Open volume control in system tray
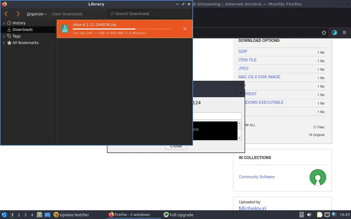 click(x=309, y=215)
